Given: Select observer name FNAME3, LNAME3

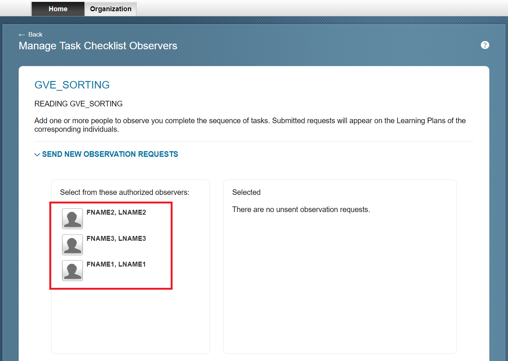Looking at the screenshot, I should coord(116,239).
